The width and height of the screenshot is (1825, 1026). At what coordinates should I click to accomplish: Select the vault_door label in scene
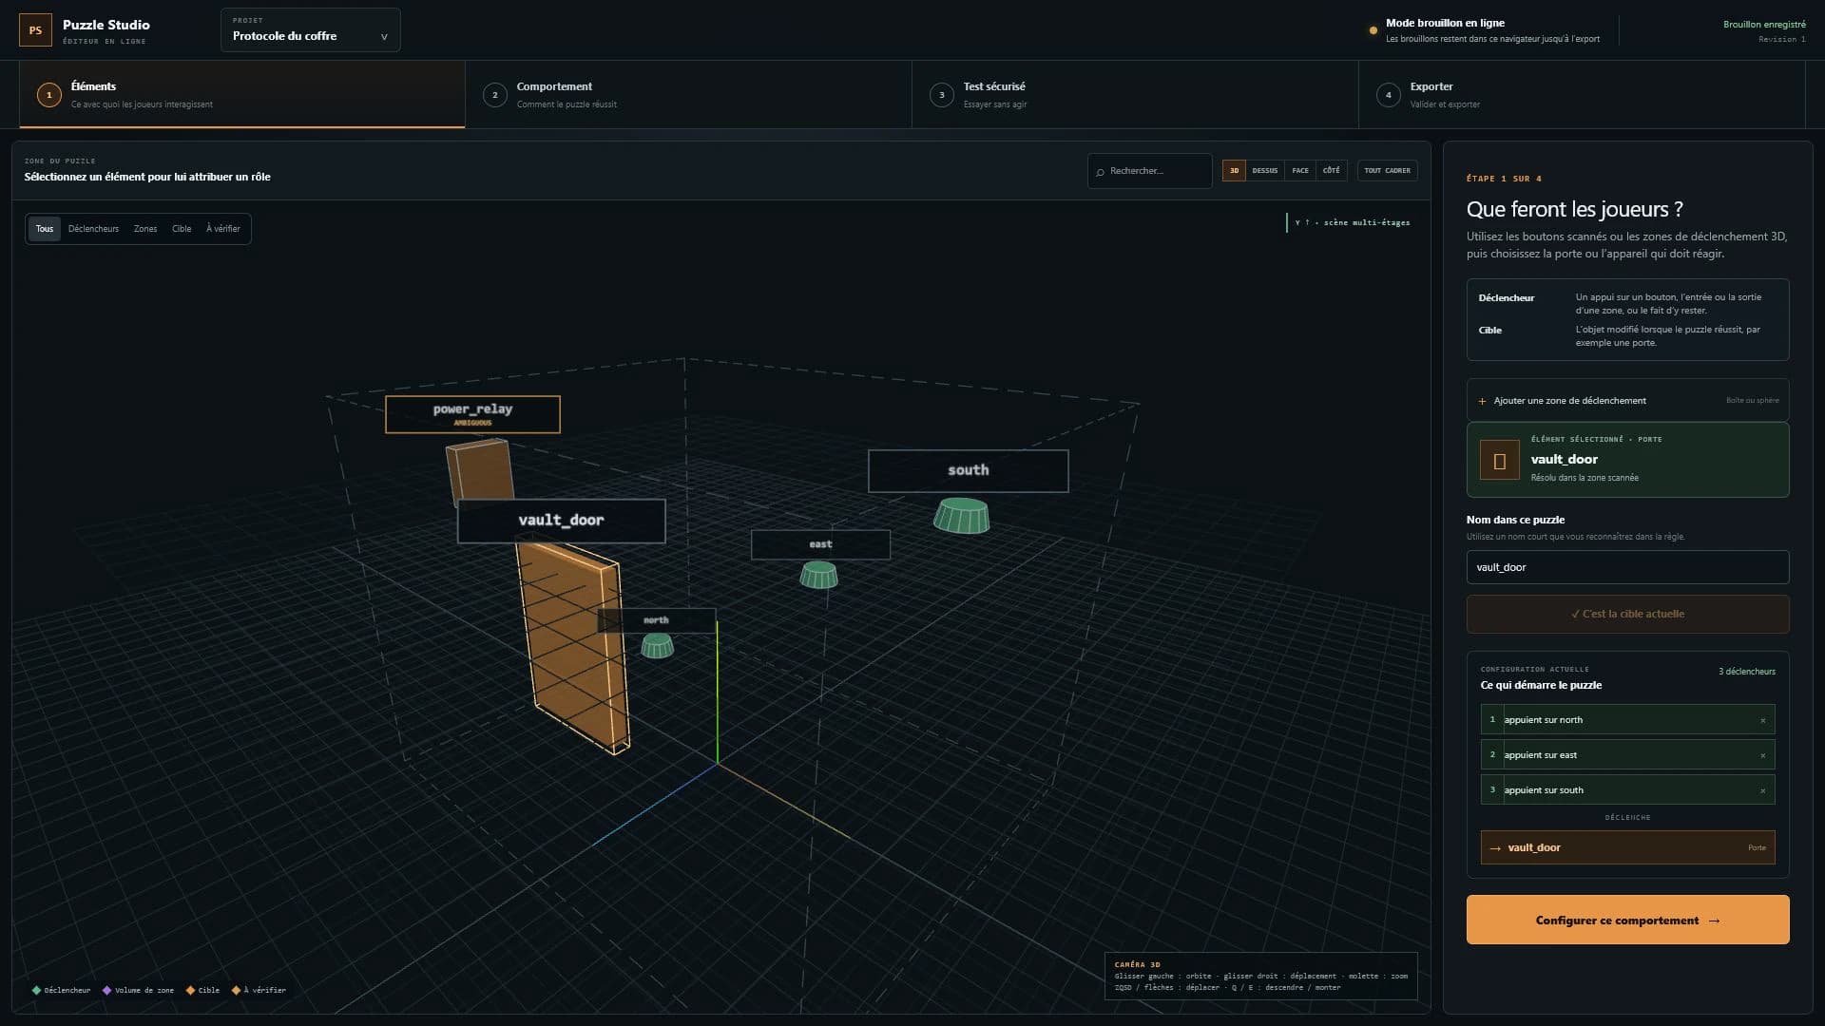coord(561,521)
